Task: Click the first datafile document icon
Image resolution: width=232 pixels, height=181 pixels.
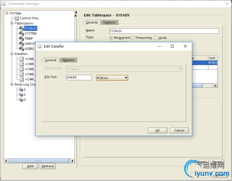Action: (x=21, y=59)
